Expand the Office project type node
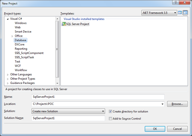 click(x=12, y=36)
